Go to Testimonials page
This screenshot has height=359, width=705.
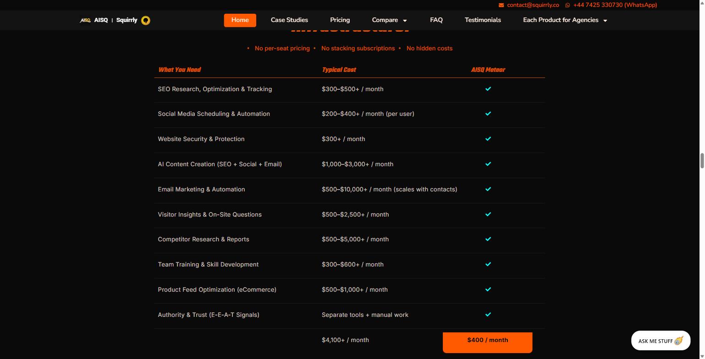coord(483,20)
